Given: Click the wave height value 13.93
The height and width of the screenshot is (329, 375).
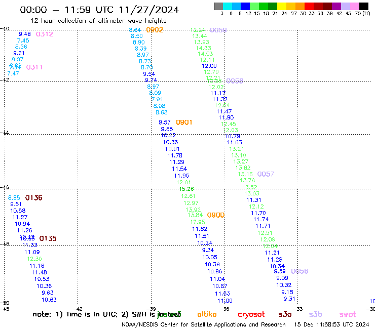Looking at the screenshot, I should pos(201,42).
